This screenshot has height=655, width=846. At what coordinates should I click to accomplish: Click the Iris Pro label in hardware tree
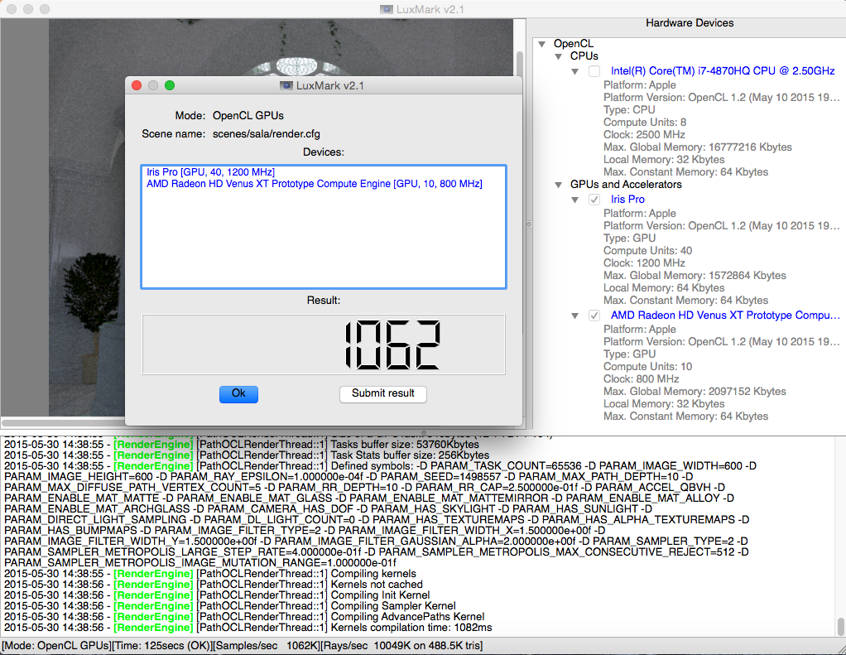[x=627, y=199]
